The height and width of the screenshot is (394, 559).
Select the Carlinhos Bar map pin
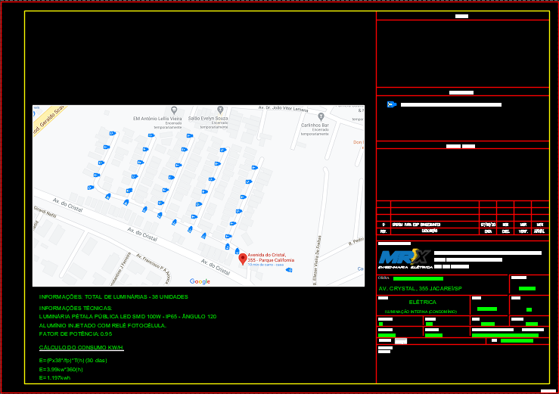pos(321,116)
